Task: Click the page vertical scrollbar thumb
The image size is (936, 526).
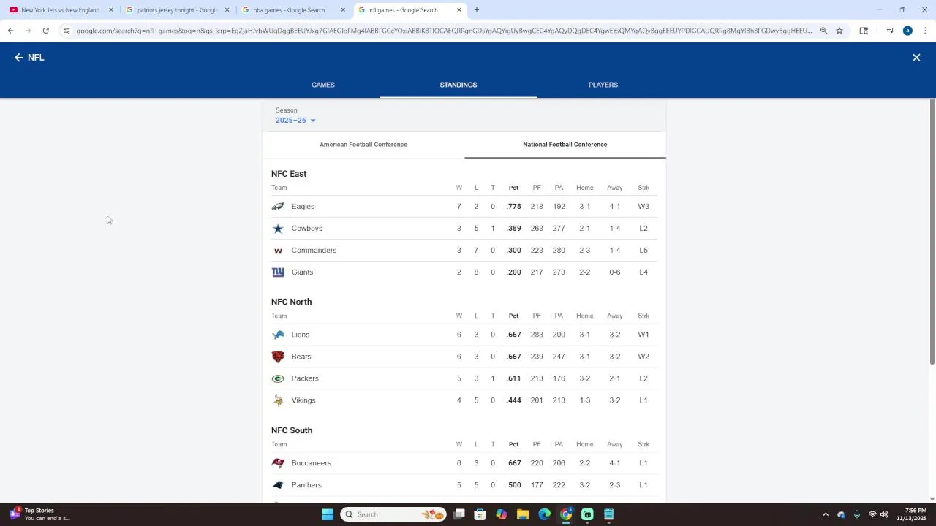Action: click(x=932, y=232)
